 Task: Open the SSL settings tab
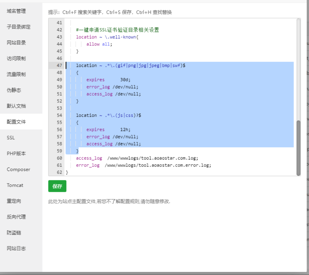pos(11,138)
